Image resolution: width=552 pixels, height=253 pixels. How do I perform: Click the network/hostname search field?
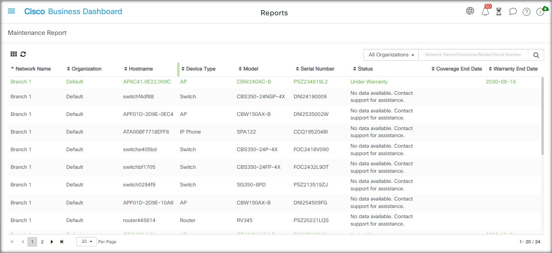click(473, 55)
